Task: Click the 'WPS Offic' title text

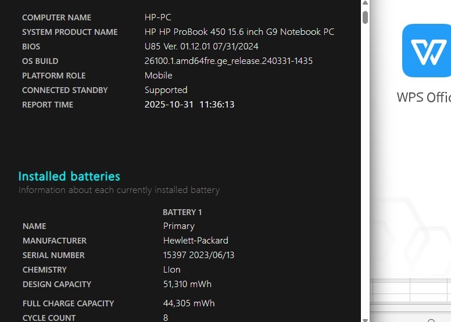Action: click(424, 97)
